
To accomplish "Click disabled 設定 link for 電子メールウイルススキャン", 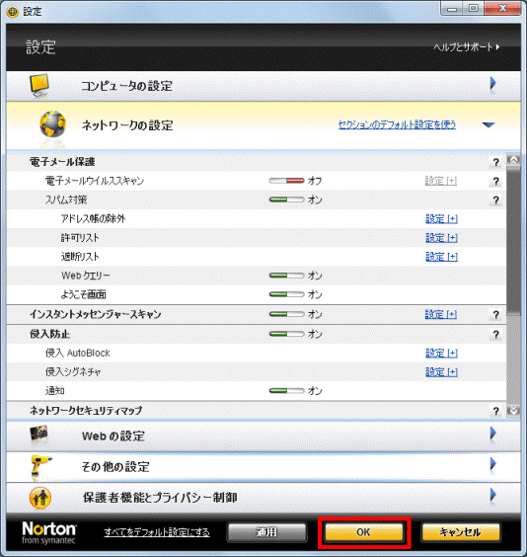I will coord(441,181).
